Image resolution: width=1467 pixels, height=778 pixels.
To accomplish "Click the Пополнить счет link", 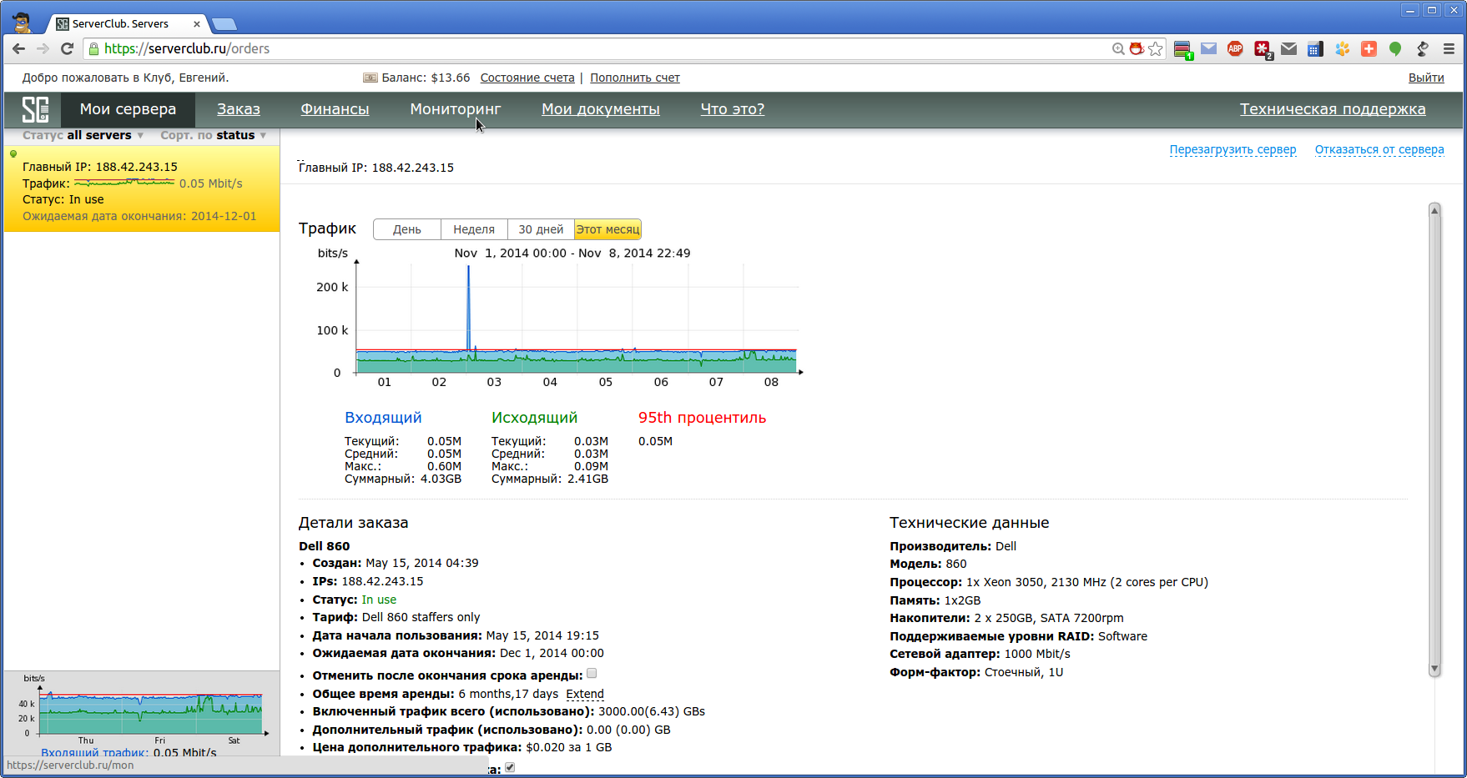I will tap(635, 78).
